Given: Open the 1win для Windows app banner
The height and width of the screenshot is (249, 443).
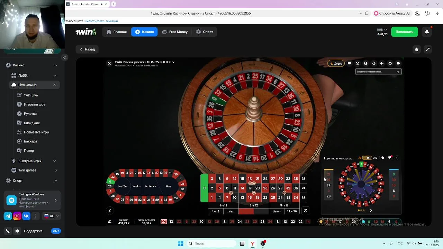Looking at the screenshot, I should coord(32,200).
